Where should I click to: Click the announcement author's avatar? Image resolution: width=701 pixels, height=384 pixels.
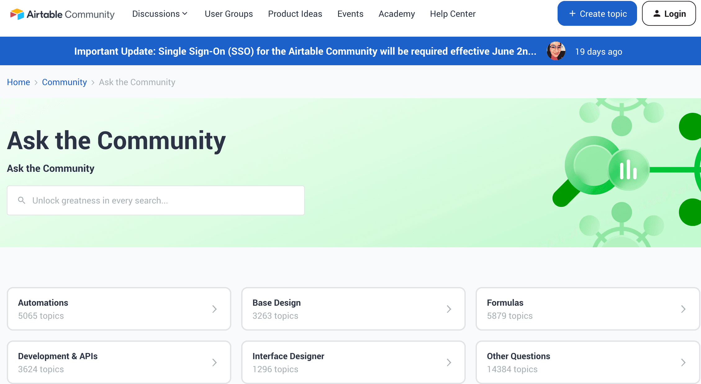tap(556, 51)
